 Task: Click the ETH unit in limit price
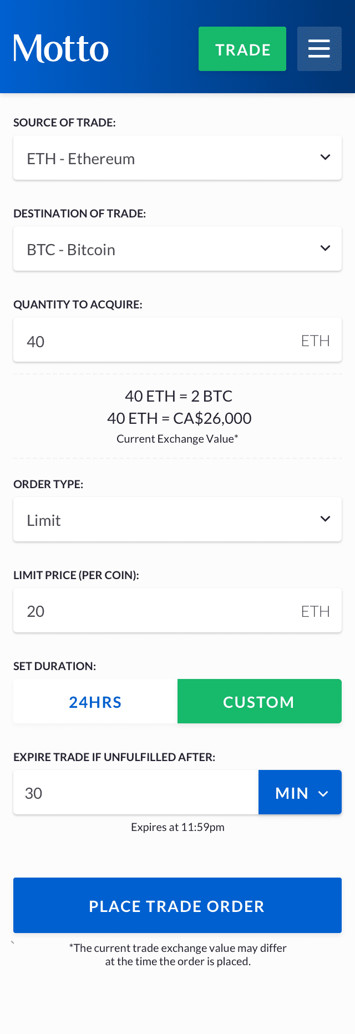tap(315, 611)
